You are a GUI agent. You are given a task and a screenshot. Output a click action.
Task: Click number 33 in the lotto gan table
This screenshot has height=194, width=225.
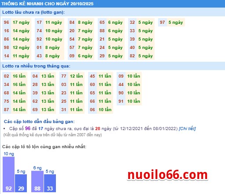pos(132,31)
